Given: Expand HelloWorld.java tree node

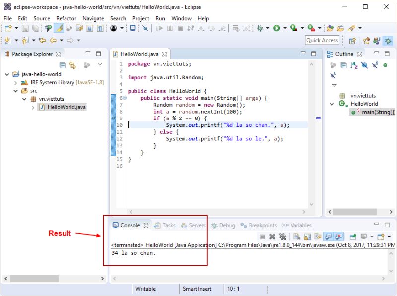Looking at the screenshot, I should tap(33, 107).
